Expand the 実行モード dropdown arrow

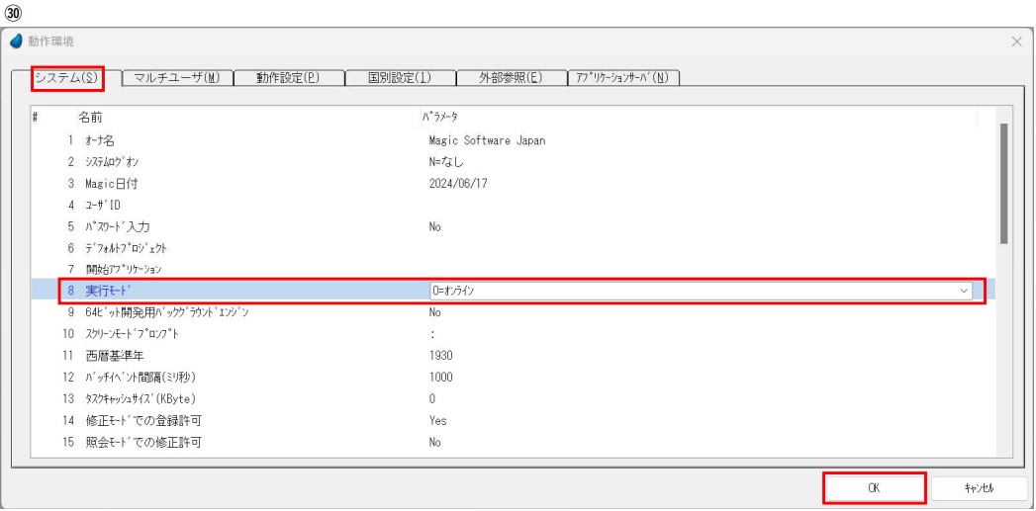964,291
